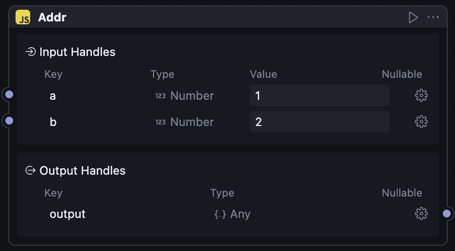Click the Output Handles section icon
Viewport: 455px width, 251px height.
tap(31, 170)
